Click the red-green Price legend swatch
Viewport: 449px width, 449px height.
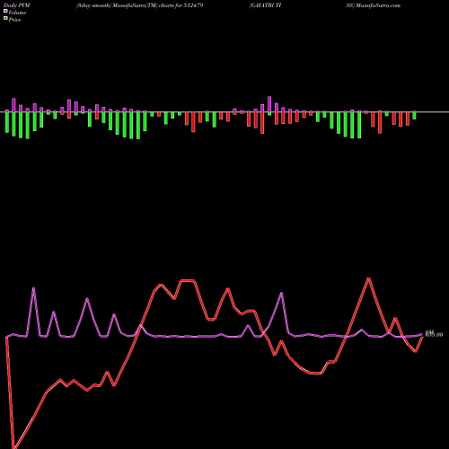tap(5, 19)
